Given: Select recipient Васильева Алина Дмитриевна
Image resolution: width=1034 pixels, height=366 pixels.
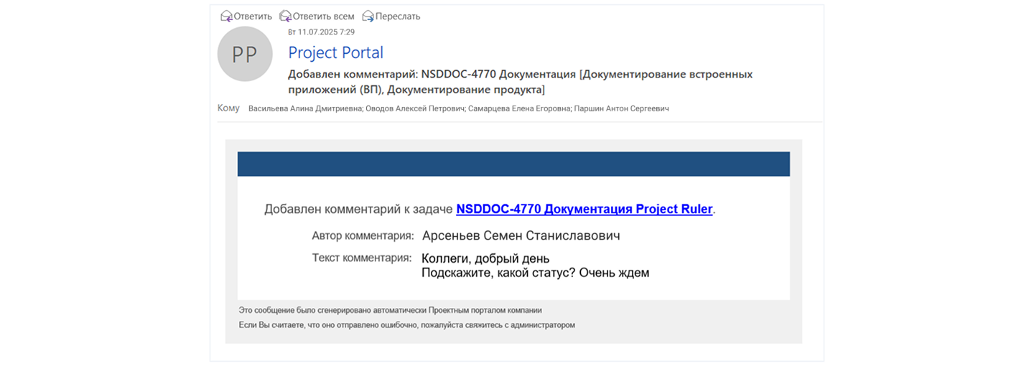Looking at the screenshot, I should coord(305,109).
